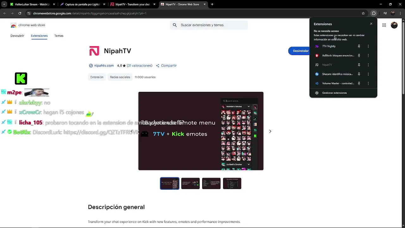Close the HellenLulker Stream tab
405x228 pixels.
(x=54, y=4)
